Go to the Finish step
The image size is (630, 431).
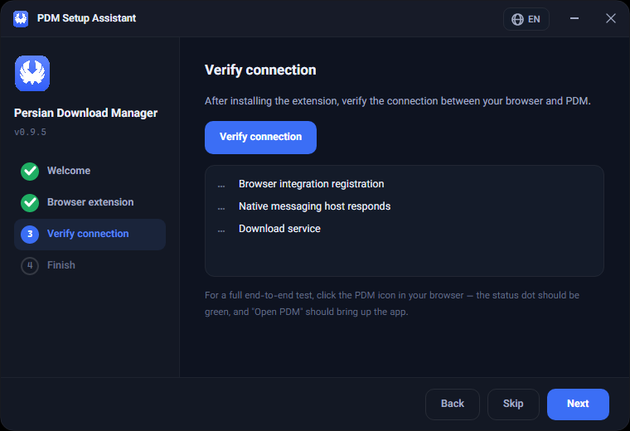[90, 265]
